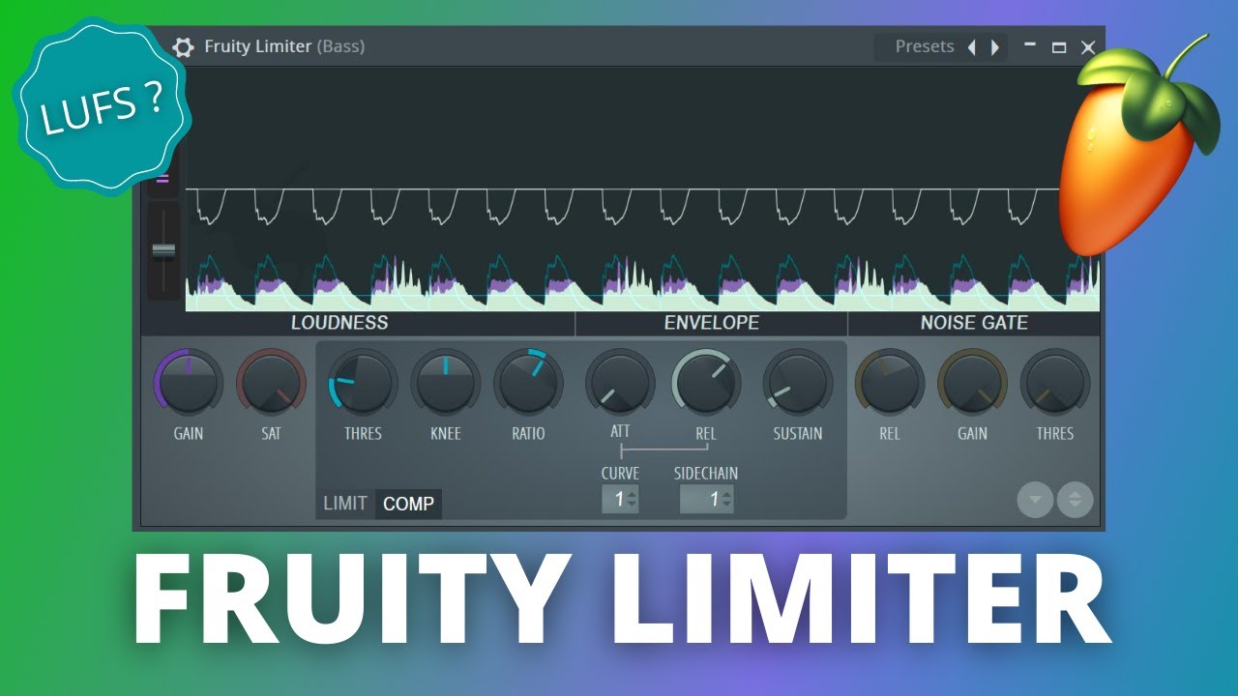Click the SAT saturation knob

[271, 383]
